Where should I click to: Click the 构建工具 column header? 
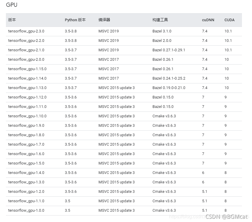[160, 20]
